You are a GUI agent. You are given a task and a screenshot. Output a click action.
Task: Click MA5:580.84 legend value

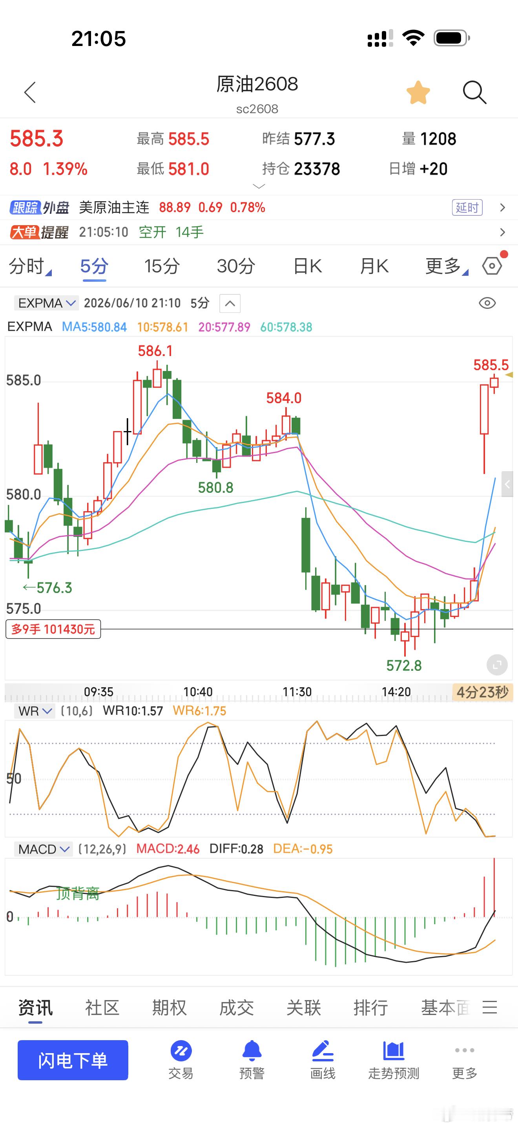click(x=94, y=327)
